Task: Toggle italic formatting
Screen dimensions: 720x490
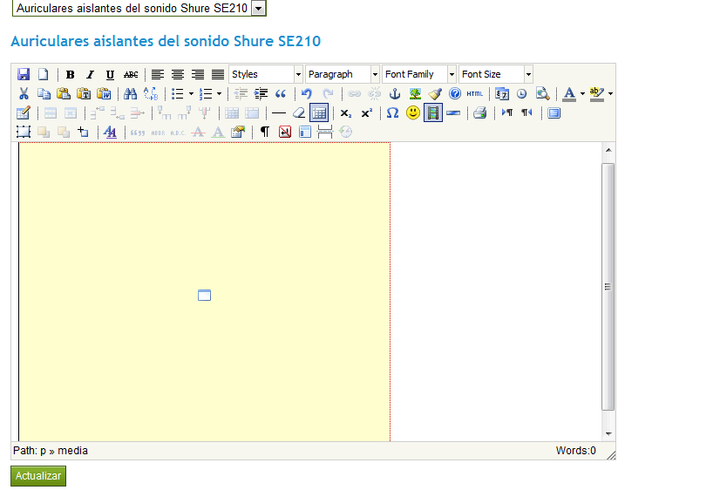Action: tap(90, 74)
